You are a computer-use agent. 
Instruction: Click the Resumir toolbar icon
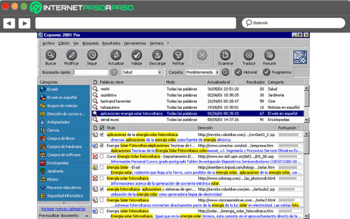point(269,55)
